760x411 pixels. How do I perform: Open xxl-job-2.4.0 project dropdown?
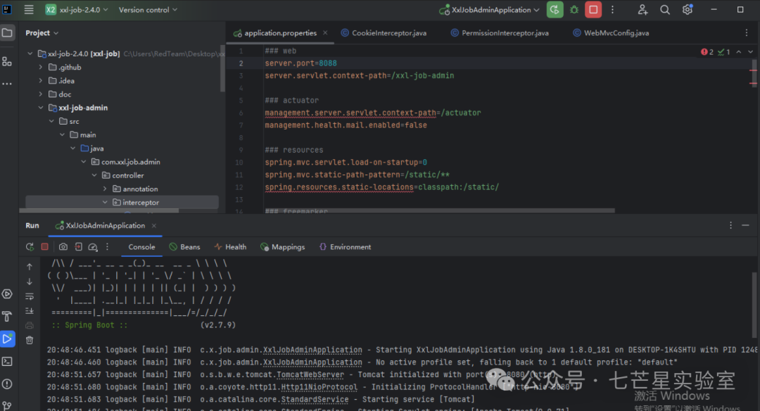pos(77,10)
